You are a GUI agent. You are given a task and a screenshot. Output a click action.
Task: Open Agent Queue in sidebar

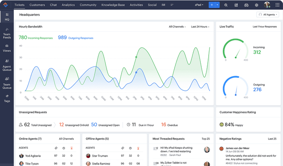pos(7,66)
